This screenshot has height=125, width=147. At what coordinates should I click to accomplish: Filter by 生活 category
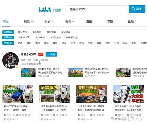90,43
